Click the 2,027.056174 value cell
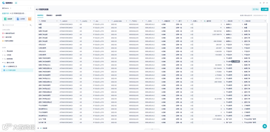270x132 pixels. coord(213,35)
